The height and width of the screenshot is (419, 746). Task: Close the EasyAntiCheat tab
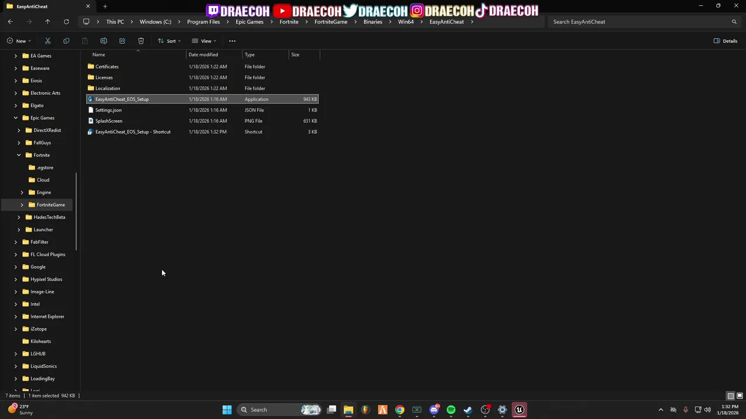pyautogui.click(x=88, y=6)
